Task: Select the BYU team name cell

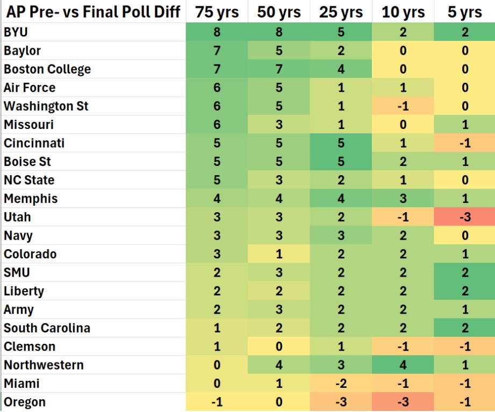Action: coord(94,32)
